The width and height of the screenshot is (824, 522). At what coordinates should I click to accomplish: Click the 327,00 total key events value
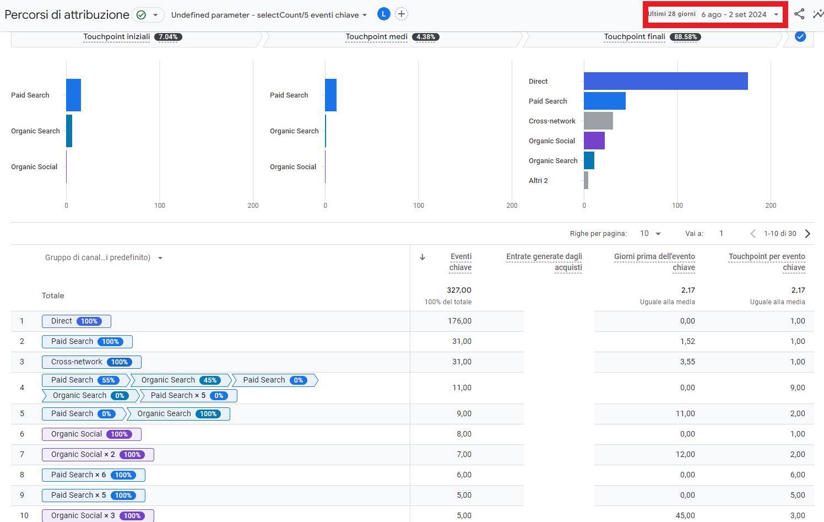(x=459, y=290)
